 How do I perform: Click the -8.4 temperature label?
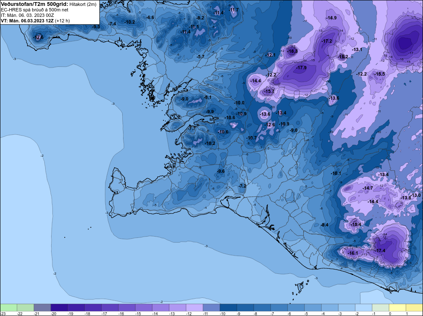(x=324, y=225)
